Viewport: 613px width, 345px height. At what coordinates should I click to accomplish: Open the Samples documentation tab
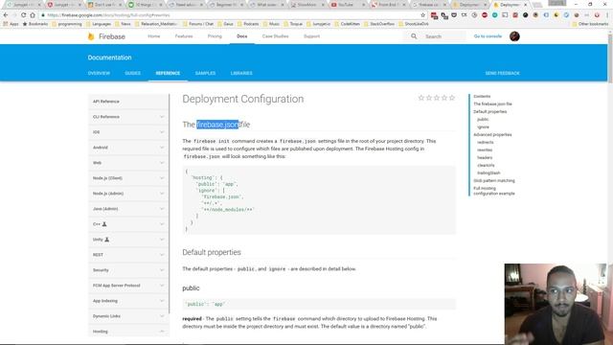click(x=205, y=73)
